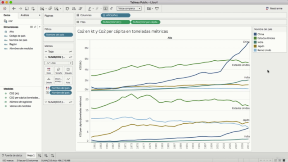The height and width of the screenshot is (162, 288).
Task: Click the chart title text
Action: point(123,31)
